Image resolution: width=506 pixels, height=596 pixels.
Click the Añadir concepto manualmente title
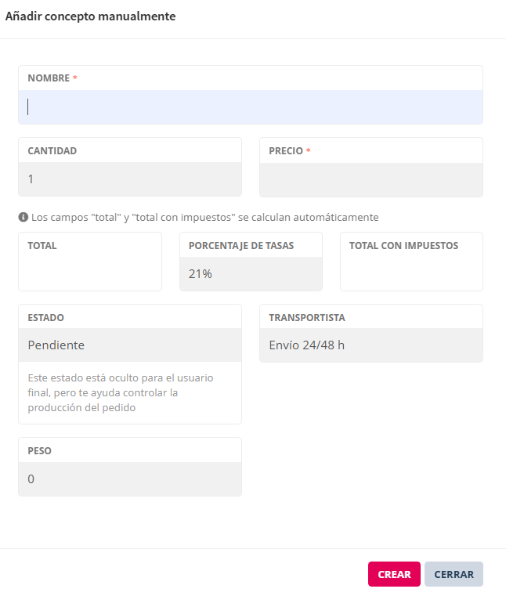90,16
